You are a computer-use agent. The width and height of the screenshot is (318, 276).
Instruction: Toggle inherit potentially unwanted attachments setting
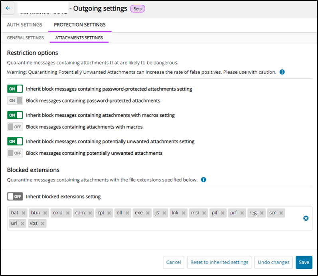pos(15,141)
